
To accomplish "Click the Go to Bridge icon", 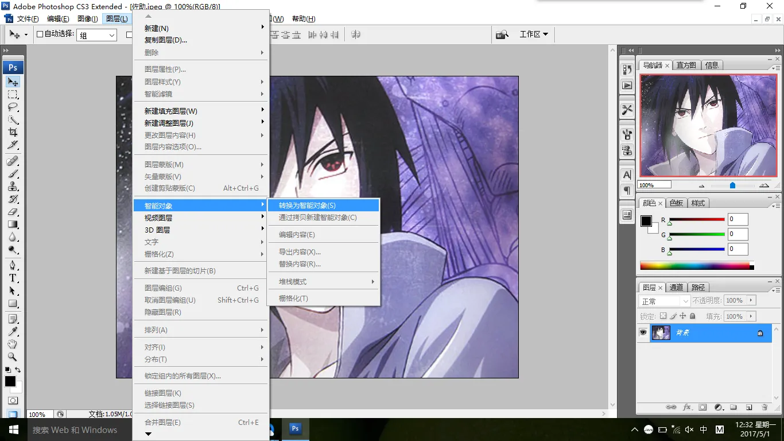I will (x=502, y=34).
